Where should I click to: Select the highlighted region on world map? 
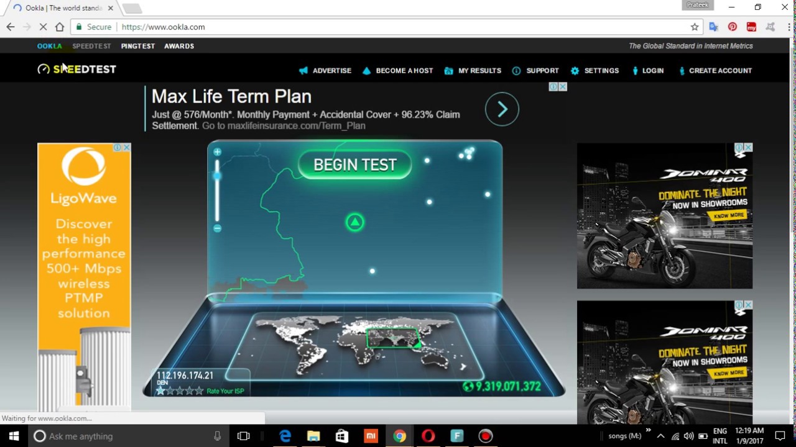click(393, 338)
